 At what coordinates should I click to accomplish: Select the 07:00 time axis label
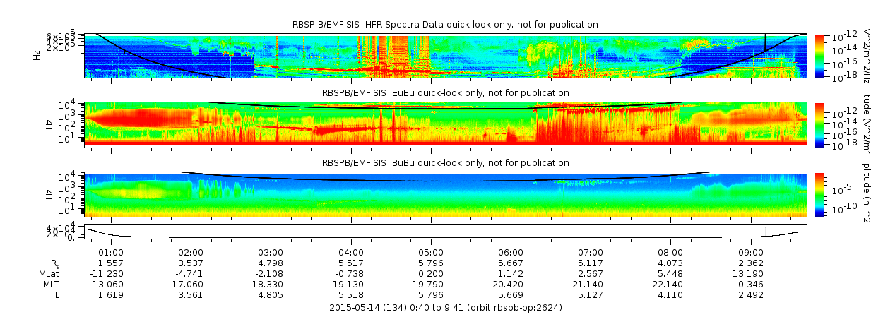pyautogui.click(x=591, y=252)
